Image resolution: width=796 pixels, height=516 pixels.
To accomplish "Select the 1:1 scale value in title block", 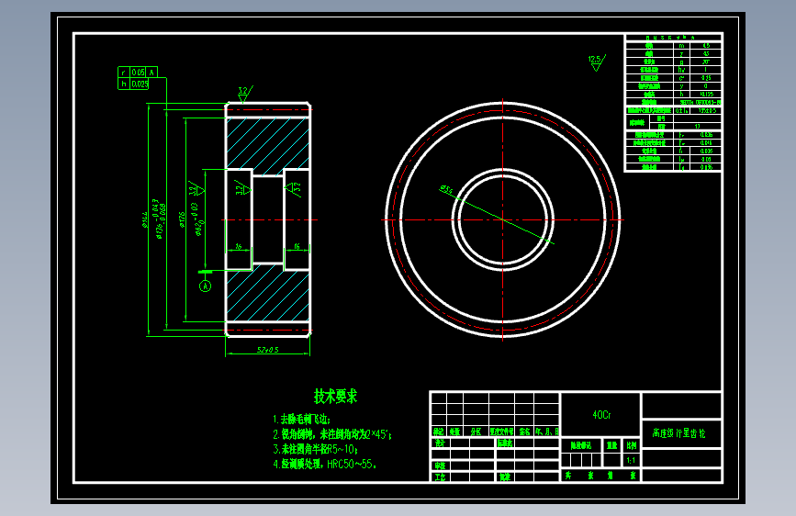I will coord(631,461).
